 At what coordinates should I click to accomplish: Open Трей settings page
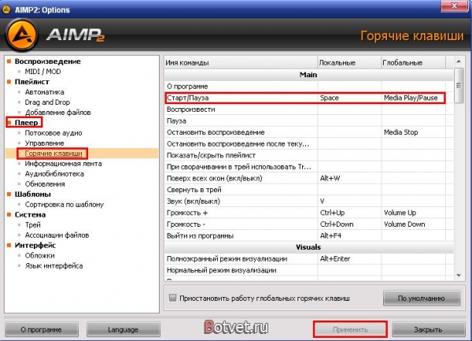32,224
